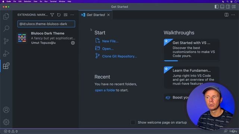Open Bluloco Dark Theme extension details
This screenshot has width=239, height=134.
coord(46,38)
